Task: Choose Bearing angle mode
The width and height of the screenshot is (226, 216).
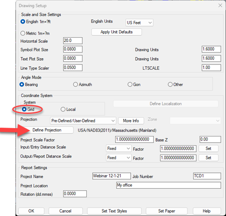Action: click(29, 85)
